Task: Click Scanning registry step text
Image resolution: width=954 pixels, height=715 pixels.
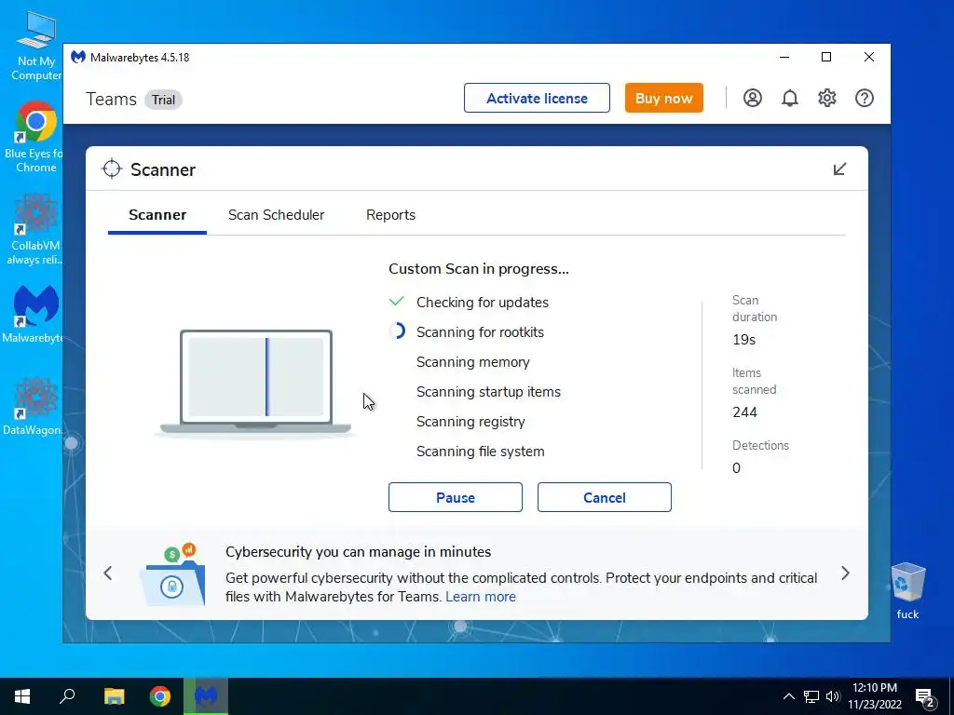Action: pyautogui.click(x=470, y=422)
